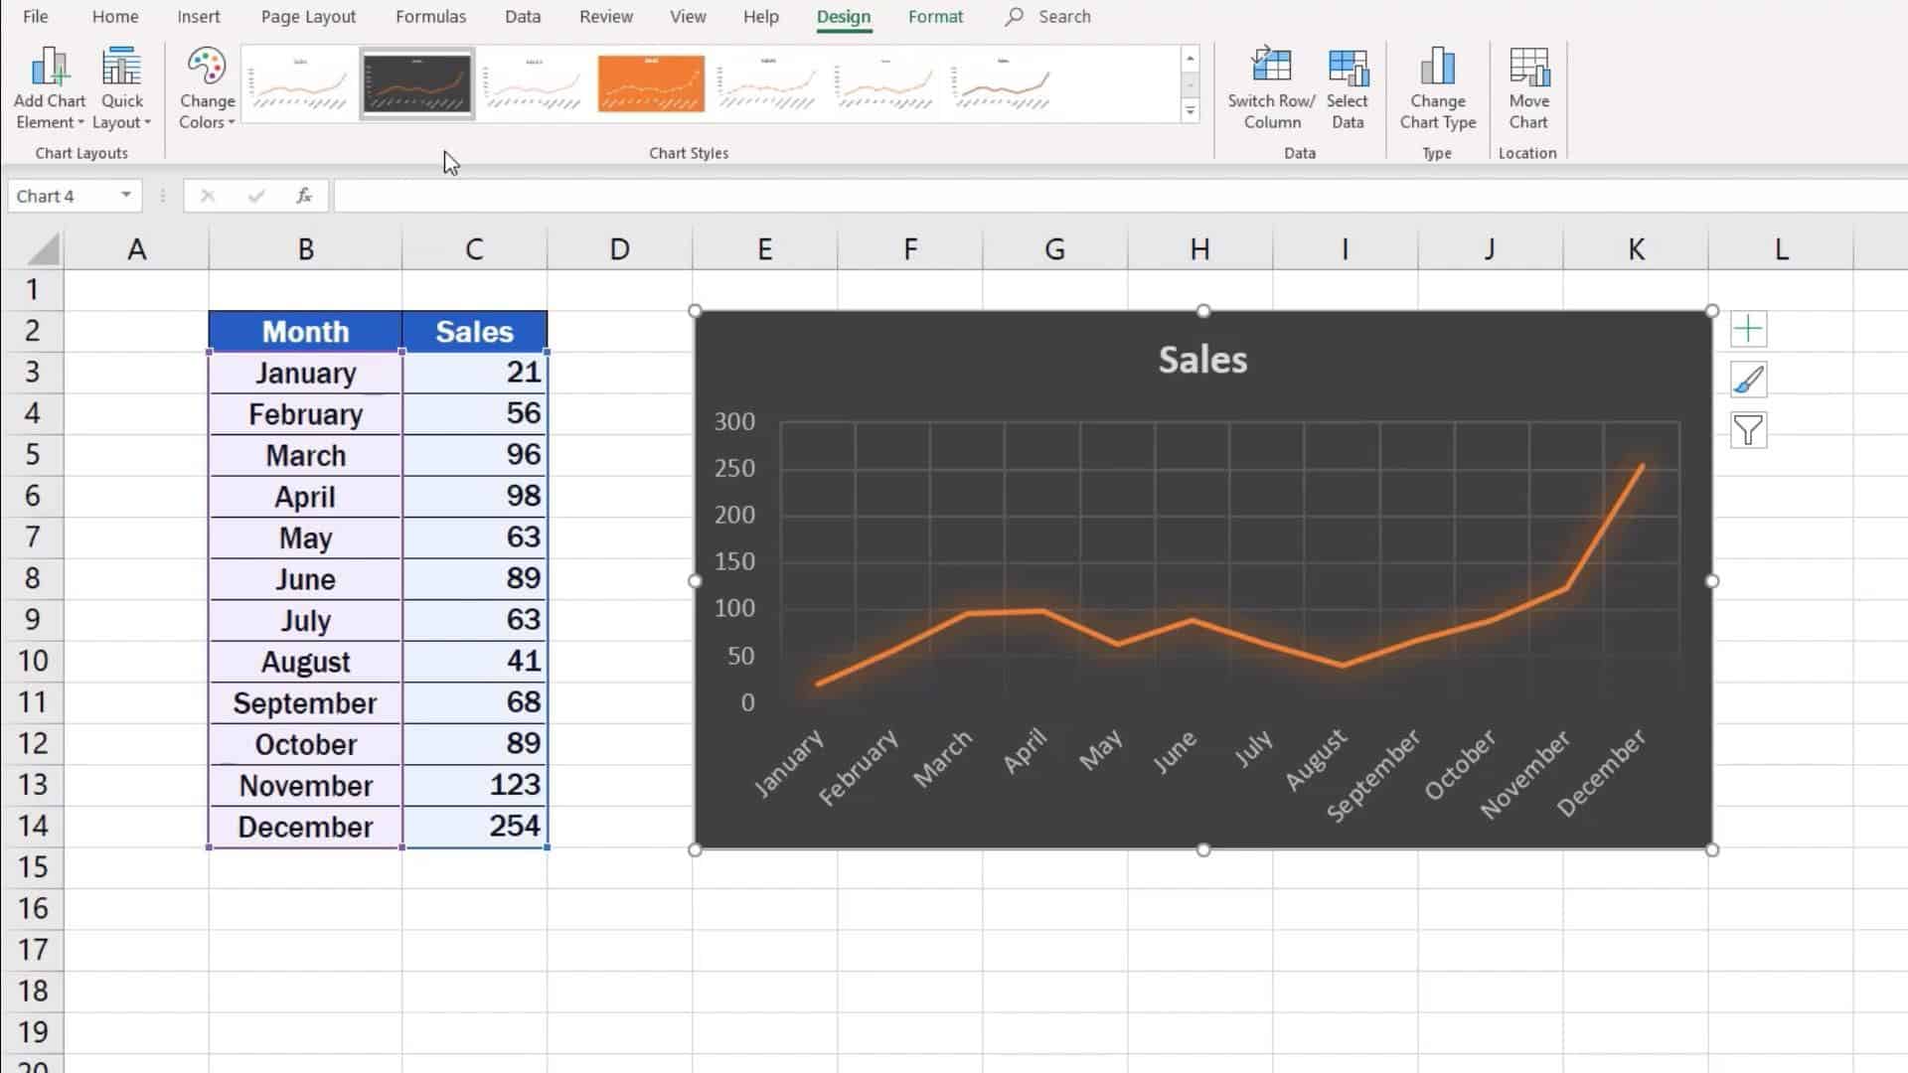This screenshot has width=1908, height=1073.
Task: Open the Quick Layout gallery
Action: click(121, 84)
